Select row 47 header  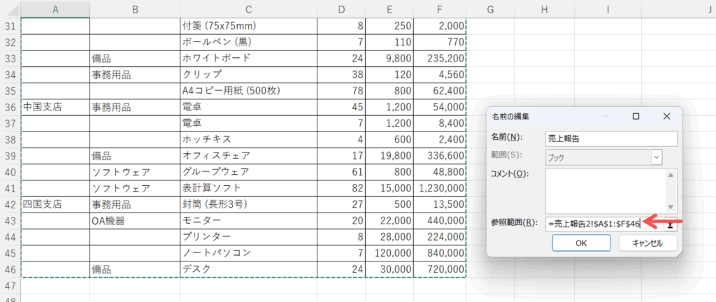[x=10, y=286]
